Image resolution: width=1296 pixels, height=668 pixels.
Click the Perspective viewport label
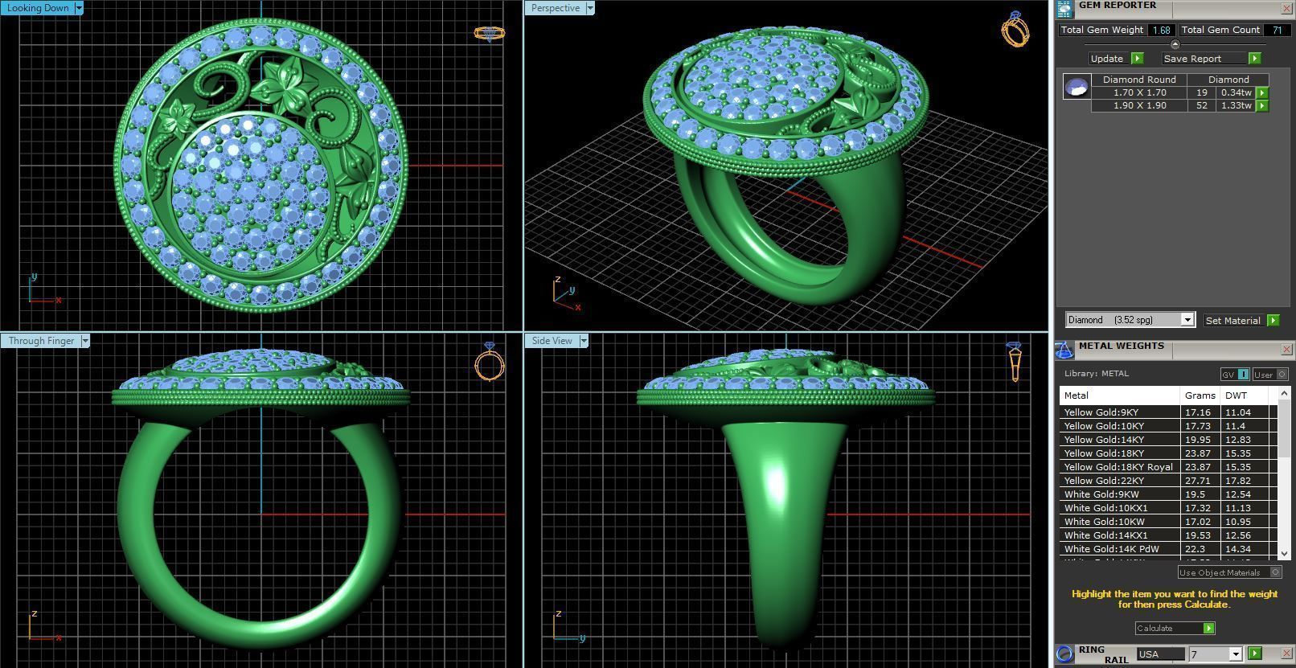click(556, 8)
